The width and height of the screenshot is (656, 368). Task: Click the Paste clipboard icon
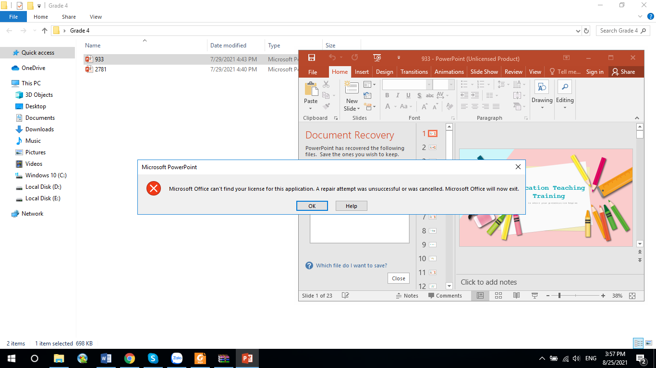(311, 89)
